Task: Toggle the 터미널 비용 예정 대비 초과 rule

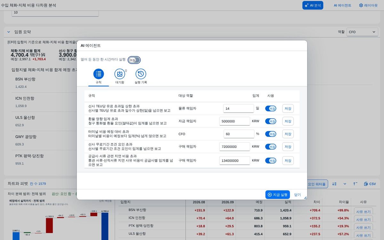Action: coord(271,134)
